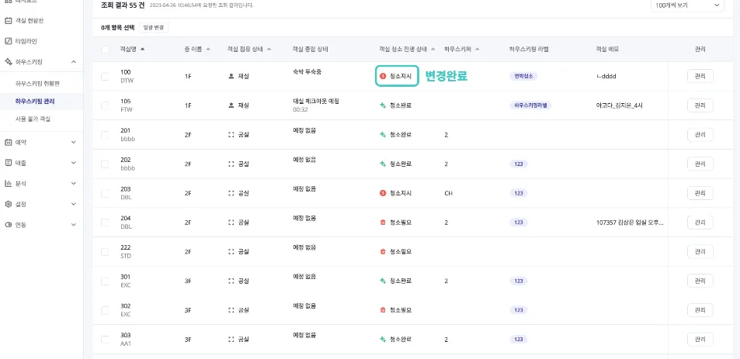Click the 일괄 변경 button
The height and width of the screenshot is (359, 740).
(x=152, y=28)
